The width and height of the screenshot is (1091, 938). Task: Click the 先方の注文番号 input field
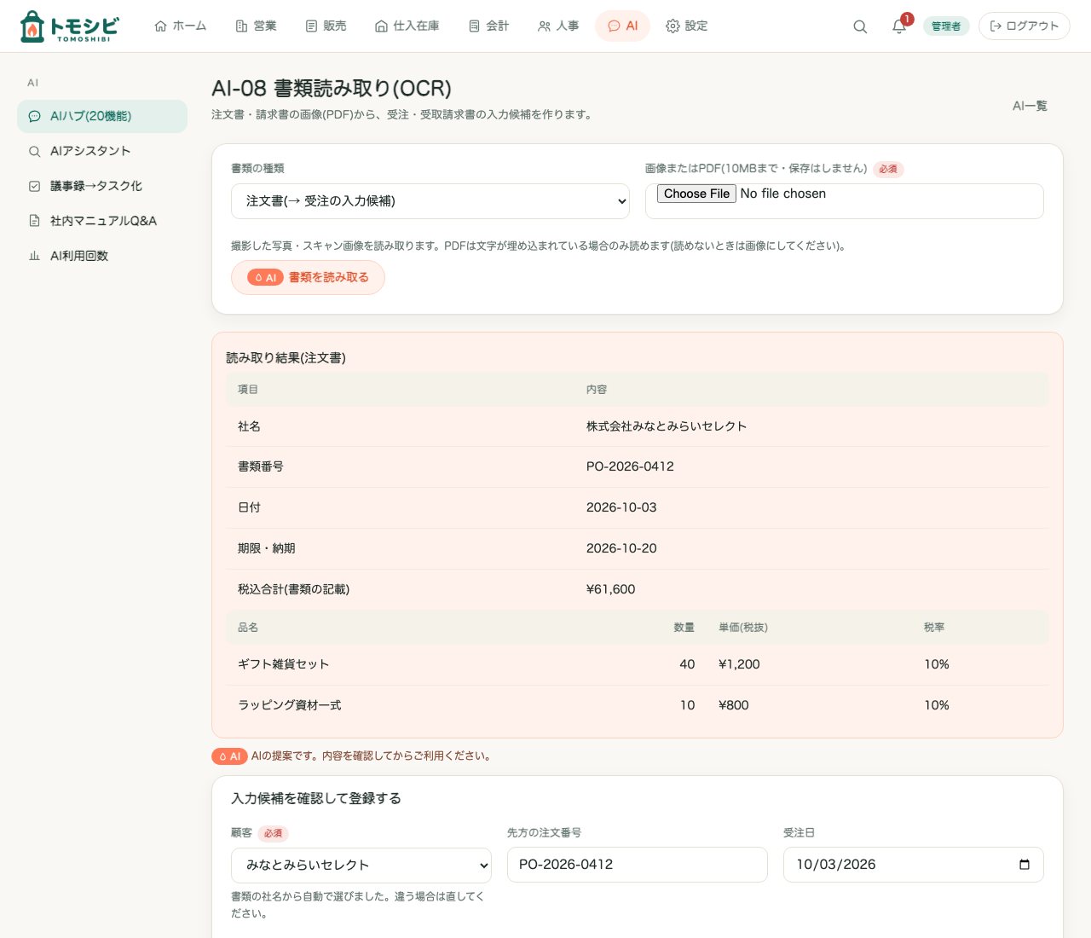pos(638,865)
